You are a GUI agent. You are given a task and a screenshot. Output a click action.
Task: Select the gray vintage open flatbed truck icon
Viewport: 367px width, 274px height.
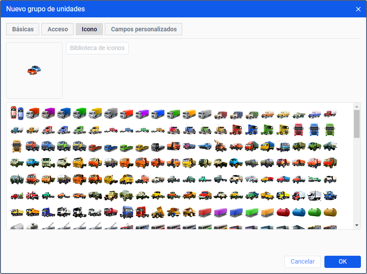click(299, 115)
